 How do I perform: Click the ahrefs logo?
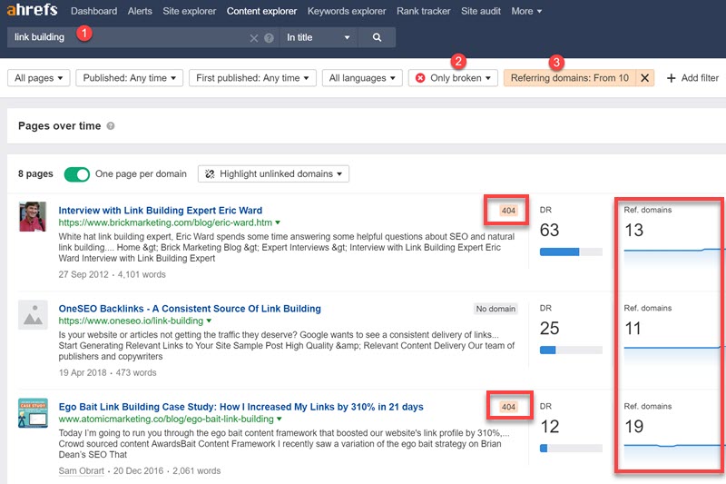[x=32, y=9]
